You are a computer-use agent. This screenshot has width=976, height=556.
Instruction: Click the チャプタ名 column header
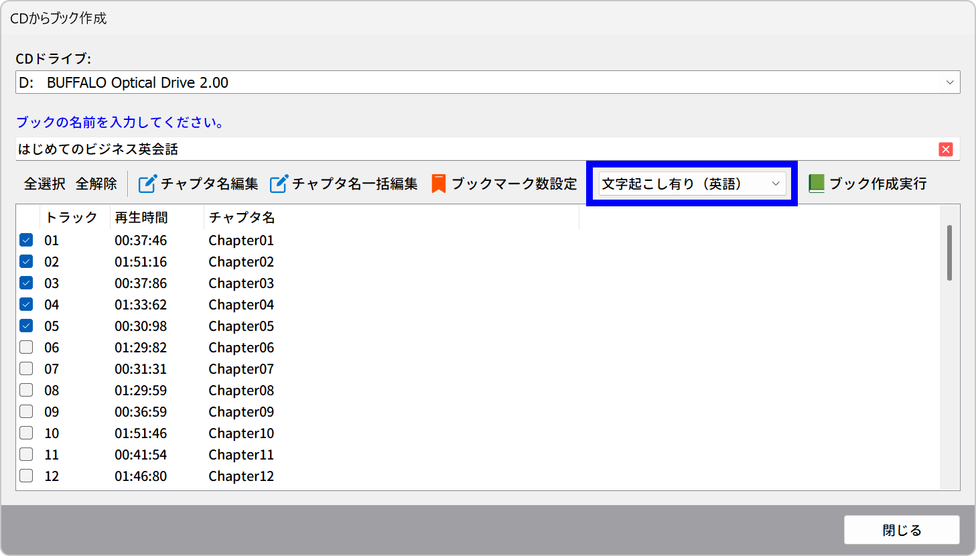click(x=242, y=218)
